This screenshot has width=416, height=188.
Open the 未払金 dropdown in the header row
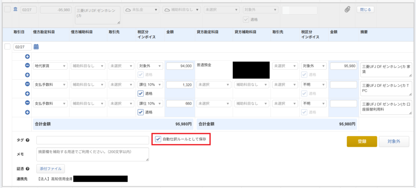tap(141, 10)
